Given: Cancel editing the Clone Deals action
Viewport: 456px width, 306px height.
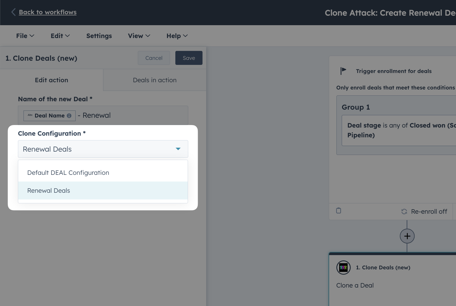Looking at the screenshot, I should click(154, 58).
